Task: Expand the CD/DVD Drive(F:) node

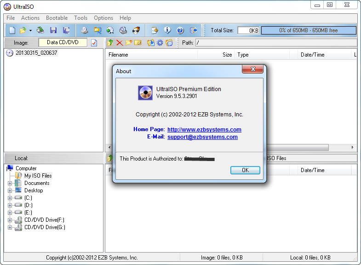Action: (x=10, y=220)
